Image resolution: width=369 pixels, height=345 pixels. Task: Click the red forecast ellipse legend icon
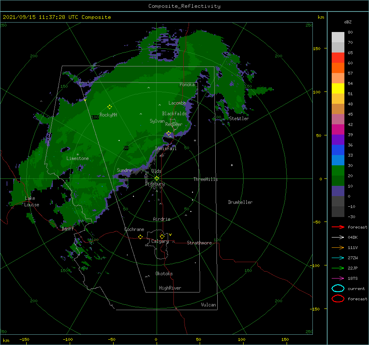pyautogui.click(x=338, y=299)
